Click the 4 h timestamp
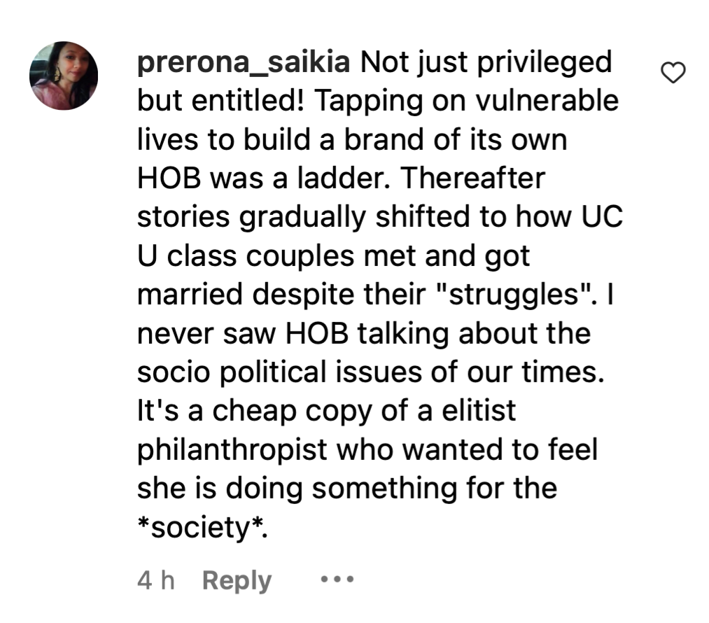The width and height of the screenshot is (709, 623). pyautogui.click(x=155, y=580)
